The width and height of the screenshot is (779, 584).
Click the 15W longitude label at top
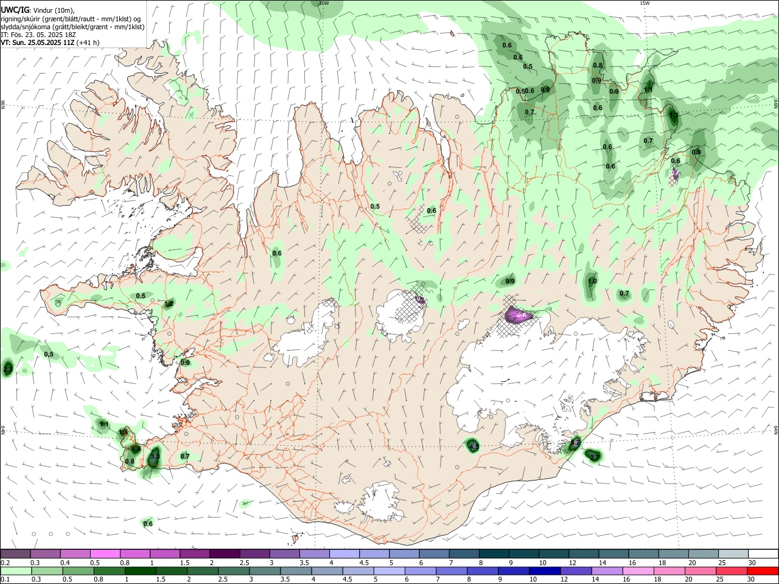click(645, 3)
